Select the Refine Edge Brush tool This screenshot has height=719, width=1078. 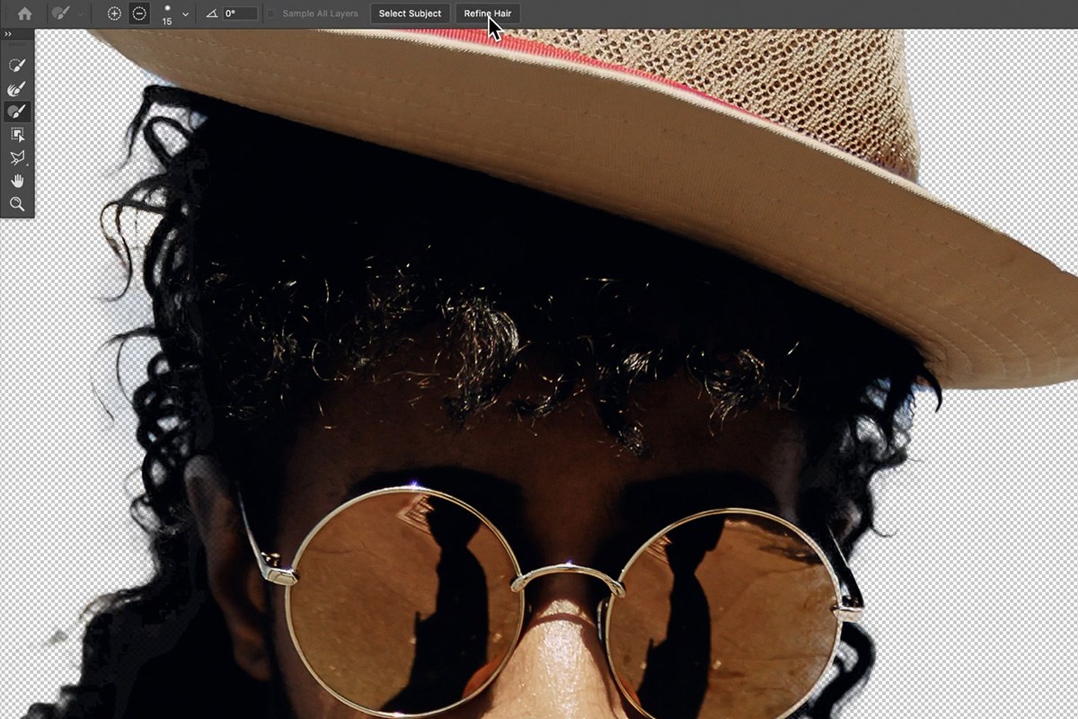pos(17,89)
